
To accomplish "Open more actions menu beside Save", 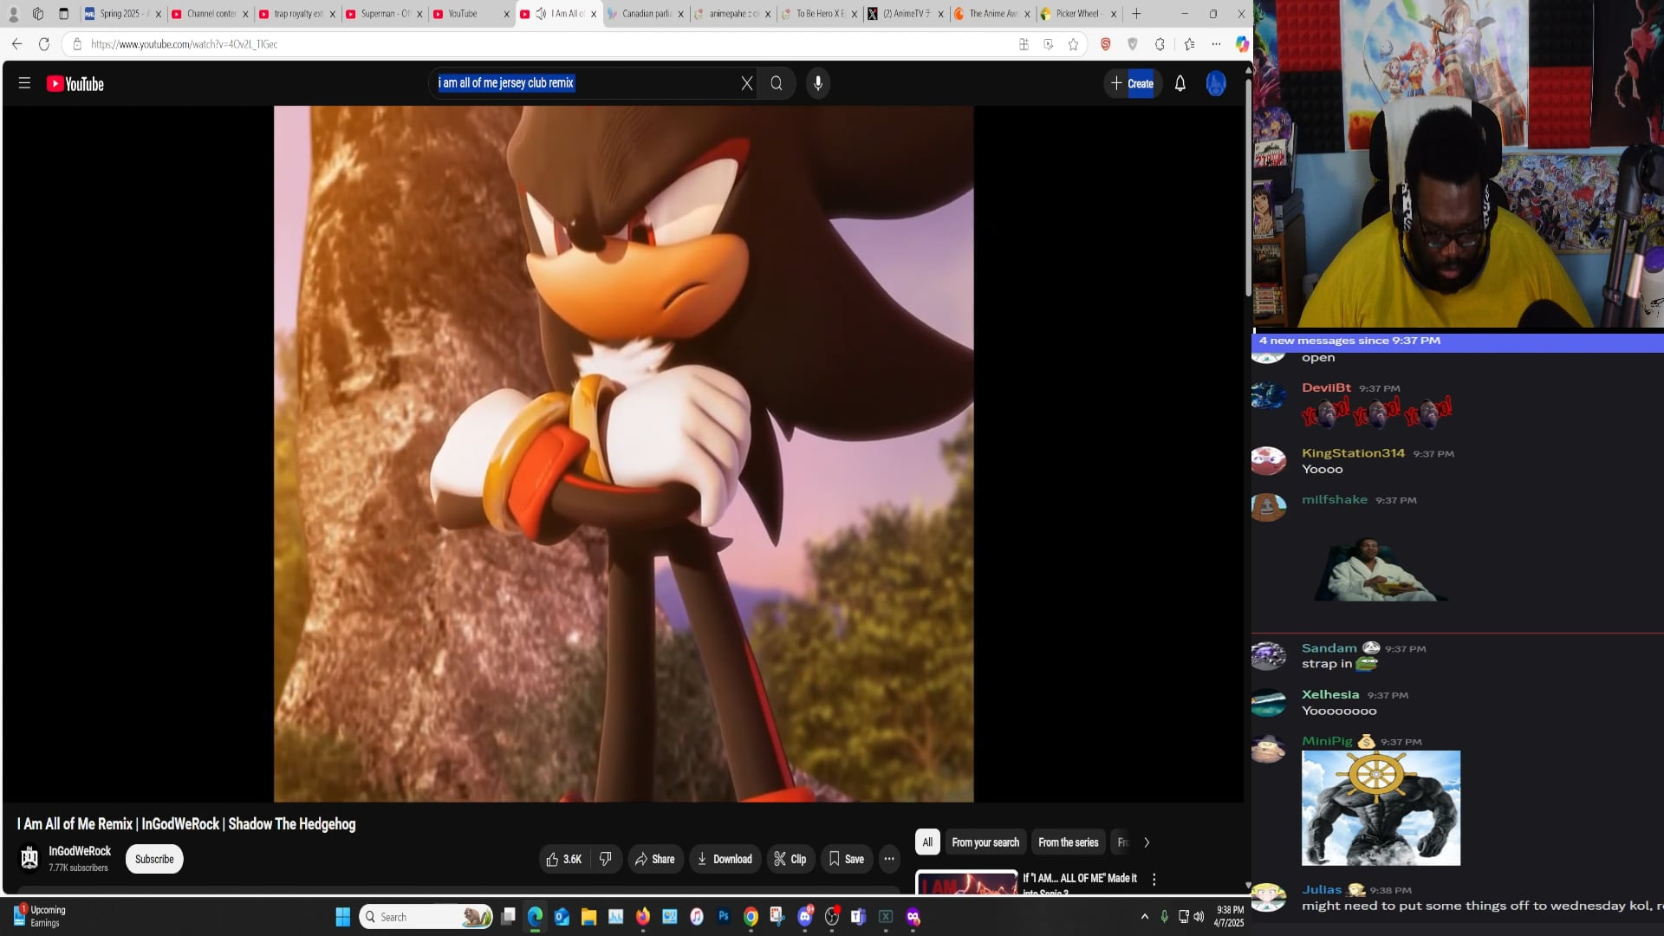I will coord(889,859).
